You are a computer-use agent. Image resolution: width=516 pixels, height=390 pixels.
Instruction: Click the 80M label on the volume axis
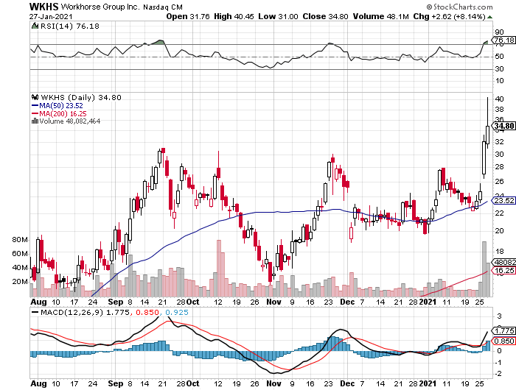pyautogui.click(x=20, y=240)
